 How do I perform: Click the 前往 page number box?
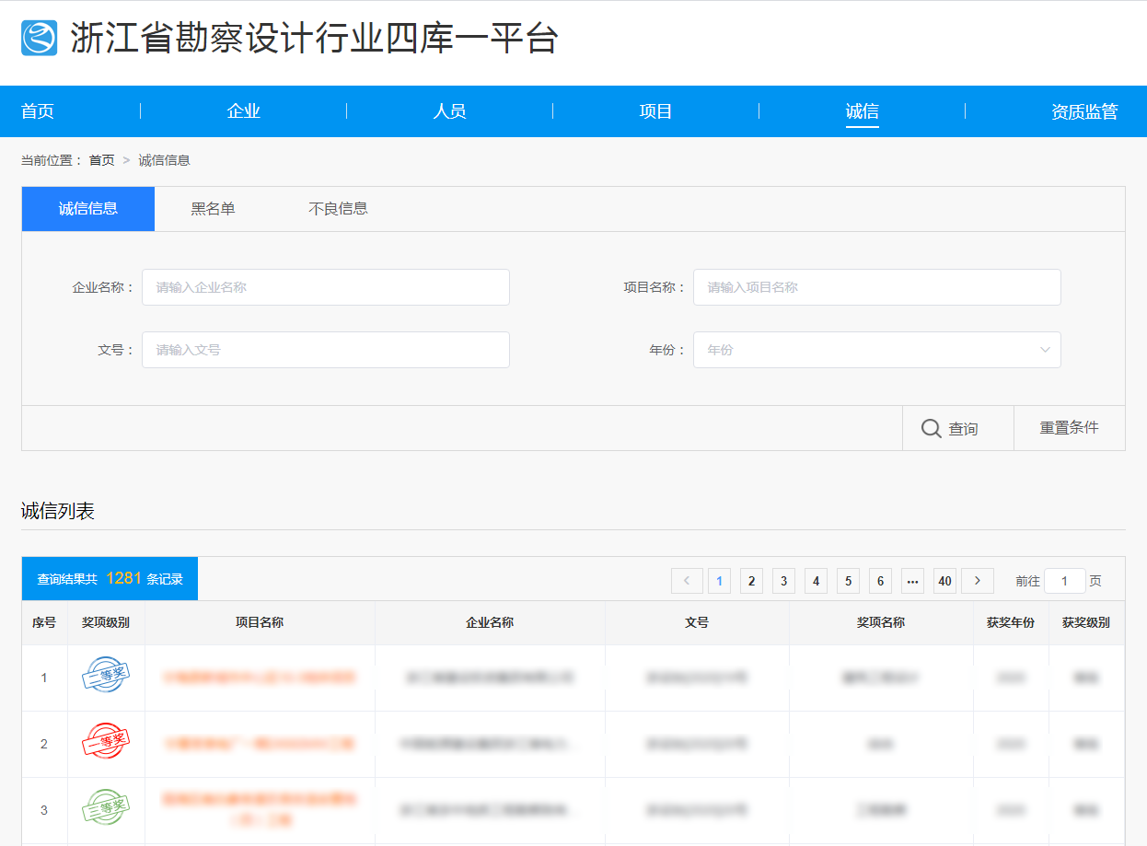pos(1064,581)
